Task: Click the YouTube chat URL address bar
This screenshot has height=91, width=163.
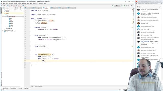Action: coord(148,4)
